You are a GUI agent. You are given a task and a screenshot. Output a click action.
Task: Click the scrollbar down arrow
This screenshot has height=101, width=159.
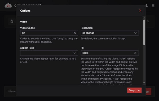(144, 83)
